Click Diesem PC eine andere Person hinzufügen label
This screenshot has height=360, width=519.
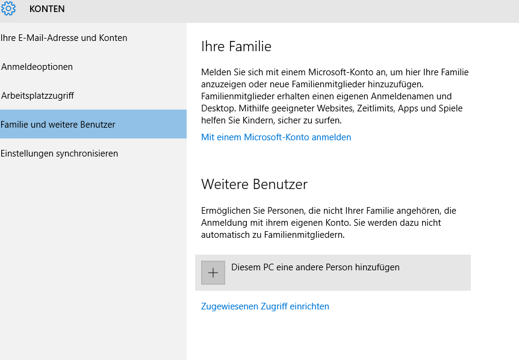(x=315, y=267)
